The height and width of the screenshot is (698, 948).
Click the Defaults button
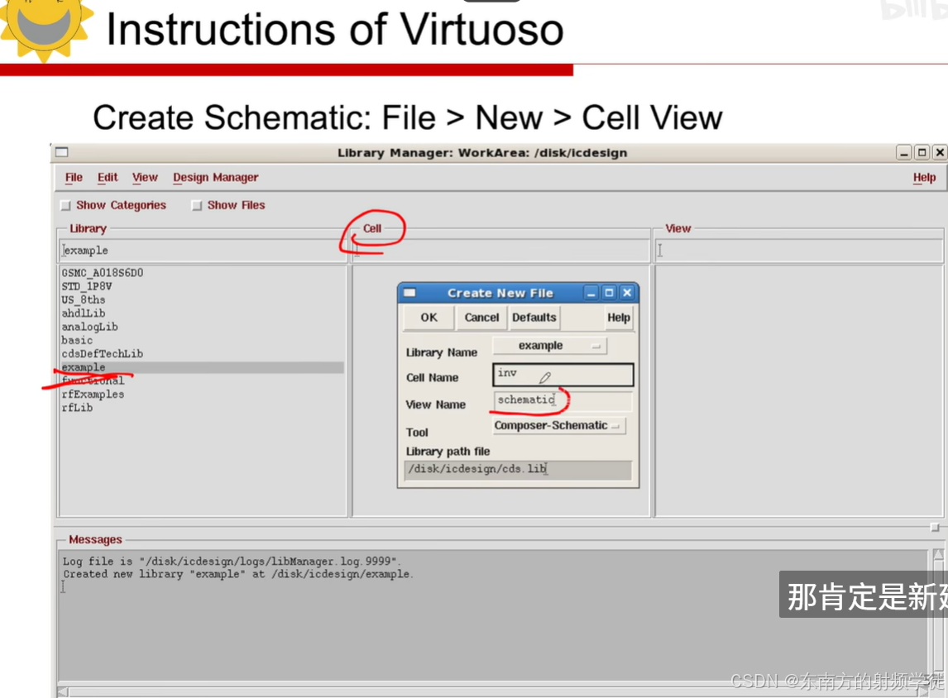click(x=534, y=318)
